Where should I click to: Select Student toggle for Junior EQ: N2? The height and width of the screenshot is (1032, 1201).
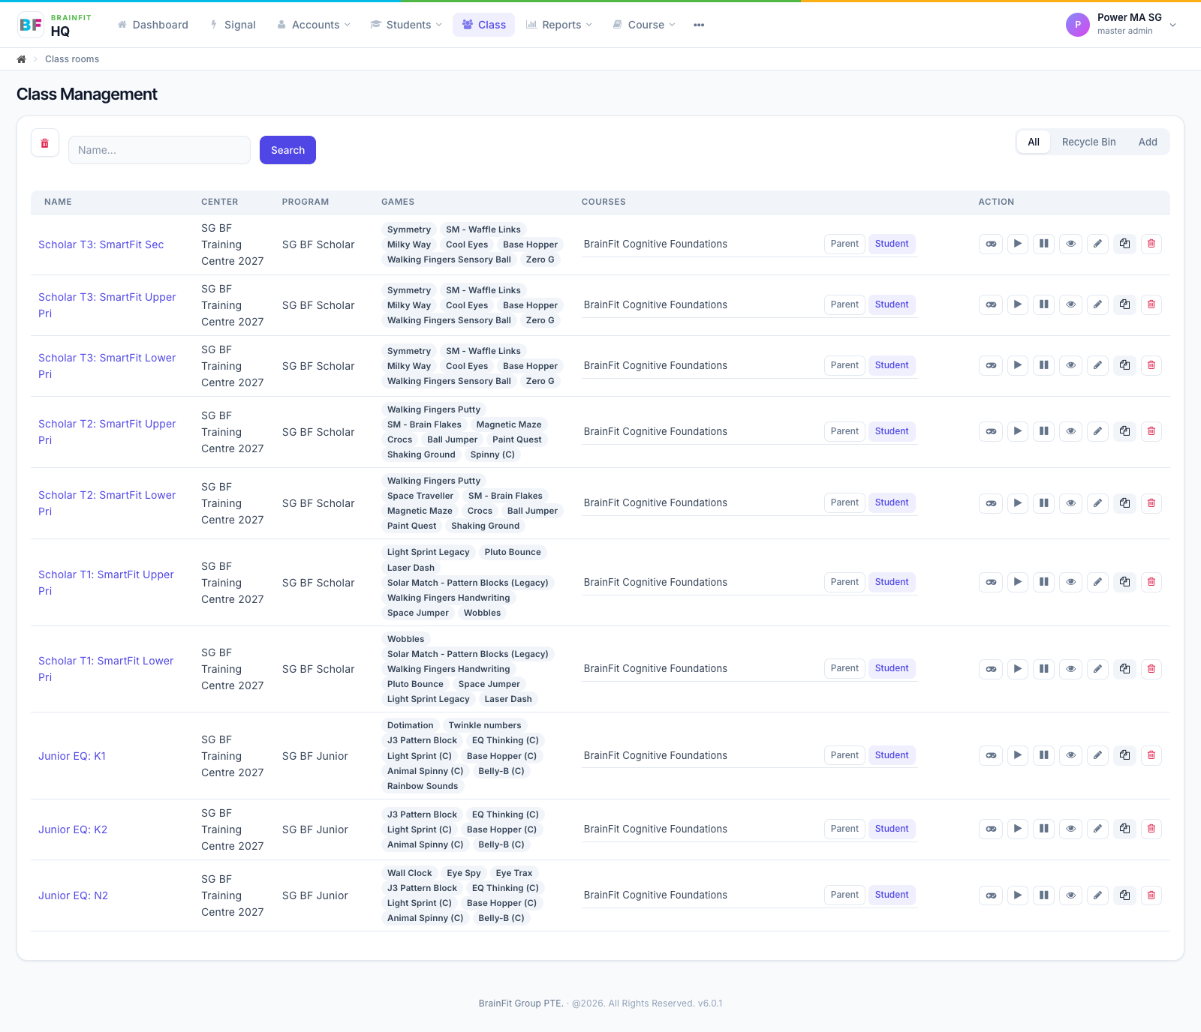point(892,895)
